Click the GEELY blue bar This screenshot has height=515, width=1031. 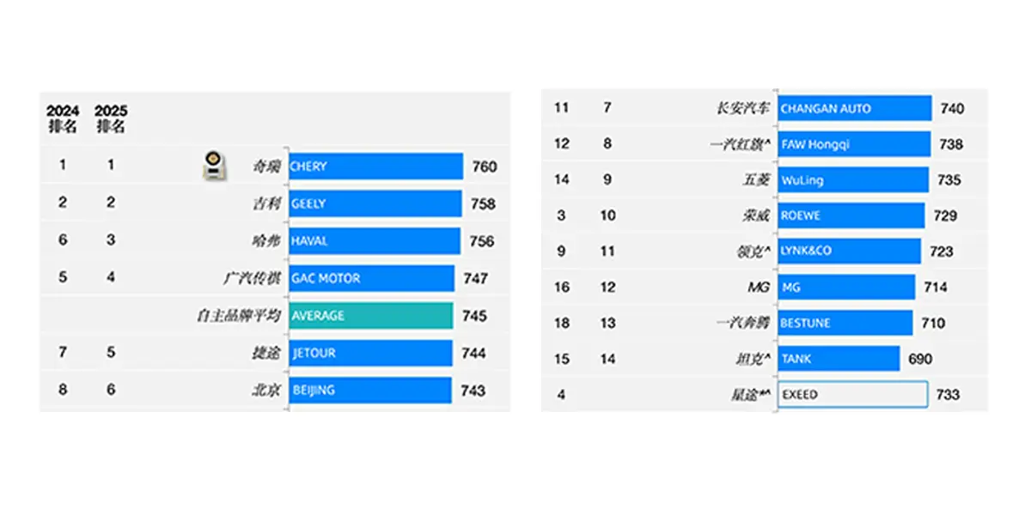pyautogui.click(x=375, y=203)
